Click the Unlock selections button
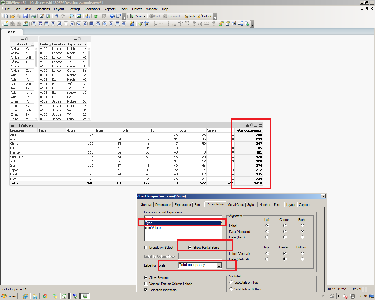The image size is (375, 300). 204,16
